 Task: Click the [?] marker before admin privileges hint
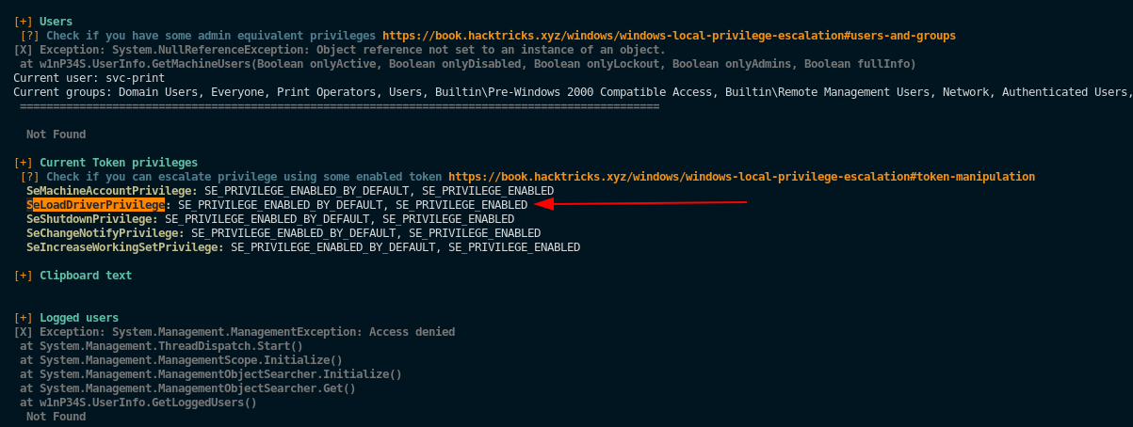[x=29, y=35]
